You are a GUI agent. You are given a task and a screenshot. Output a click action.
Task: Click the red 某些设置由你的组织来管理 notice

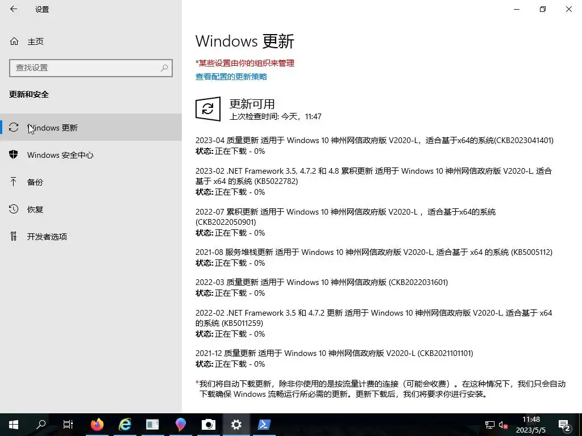pyautogui.click(x=245, y=63)
